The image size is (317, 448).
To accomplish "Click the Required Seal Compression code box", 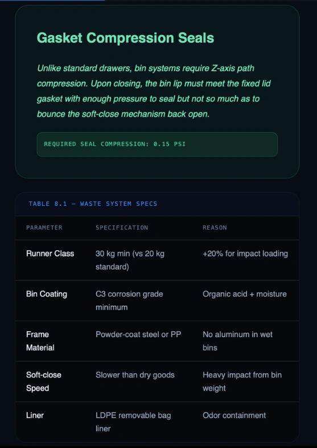I will click(x=157, y=144).
